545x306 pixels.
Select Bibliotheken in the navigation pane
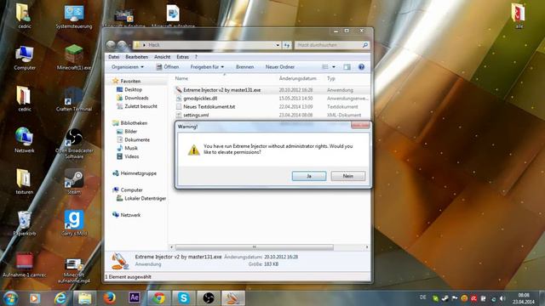tap(134, 123)
